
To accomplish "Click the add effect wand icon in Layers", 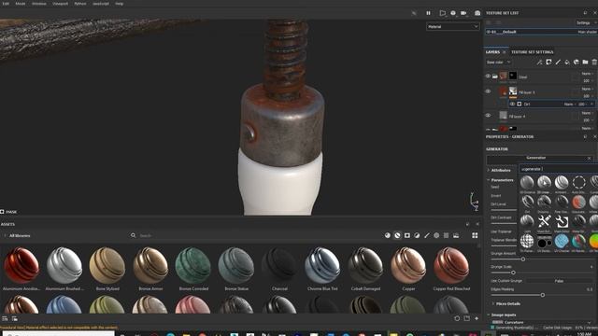I will [539, 63].
